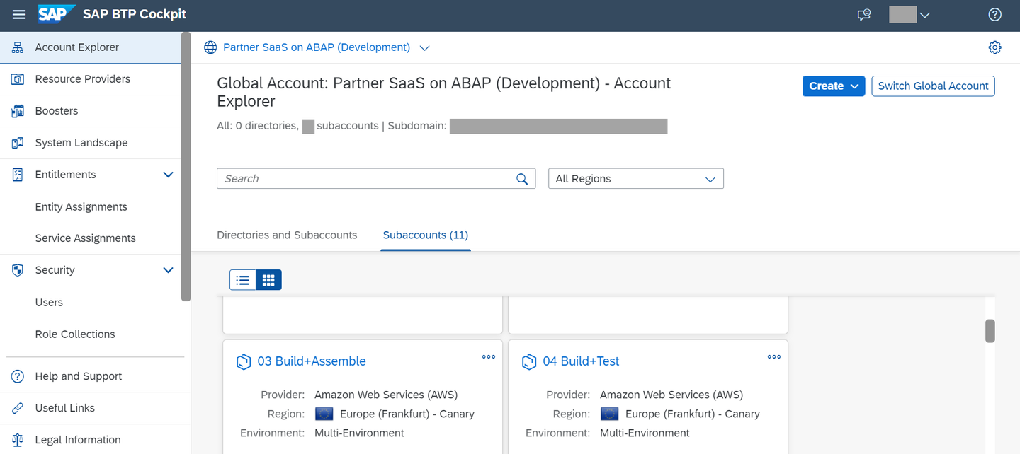Click 'Europe (Frankfurt) - Canary' in 03 Build+Assemble
The height and width of the screenshot is (454, 1020).
[x=407, y=414]
